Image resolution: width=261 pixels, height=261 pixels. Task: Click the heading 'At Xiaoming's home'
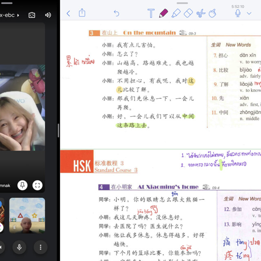coord(168,187)
